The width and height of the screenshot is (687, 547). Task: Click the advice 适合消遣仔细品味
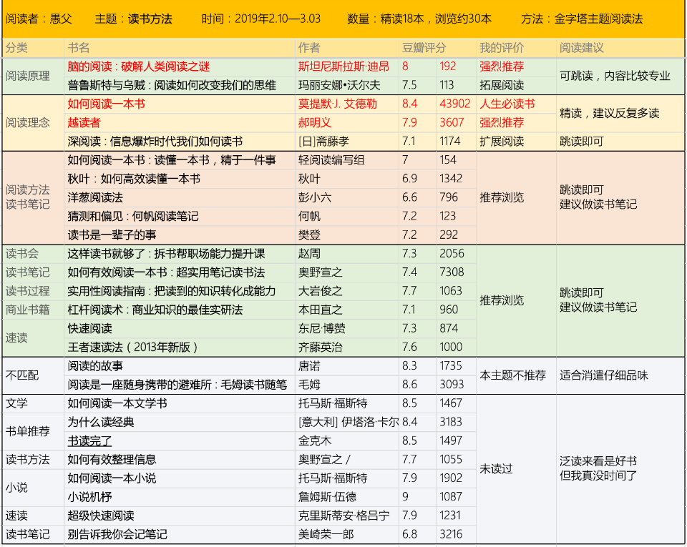(x=604, y=375)
